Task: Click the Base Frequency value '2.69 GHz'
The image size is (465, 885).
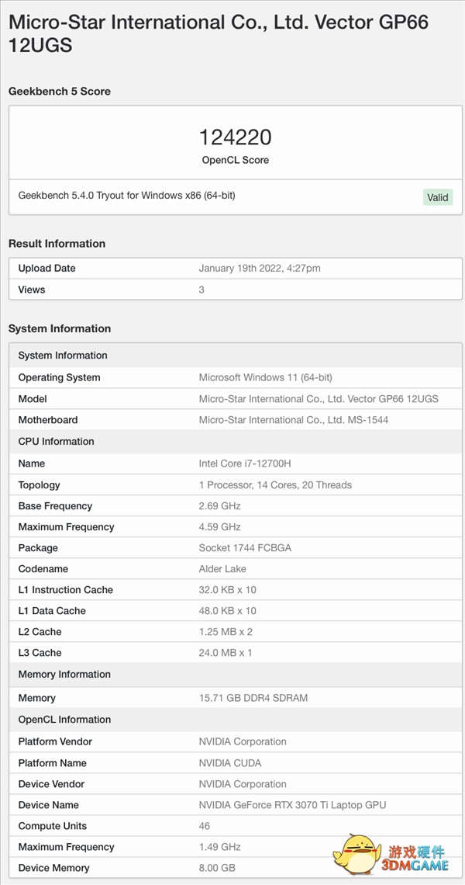Action: pos(220,506)
